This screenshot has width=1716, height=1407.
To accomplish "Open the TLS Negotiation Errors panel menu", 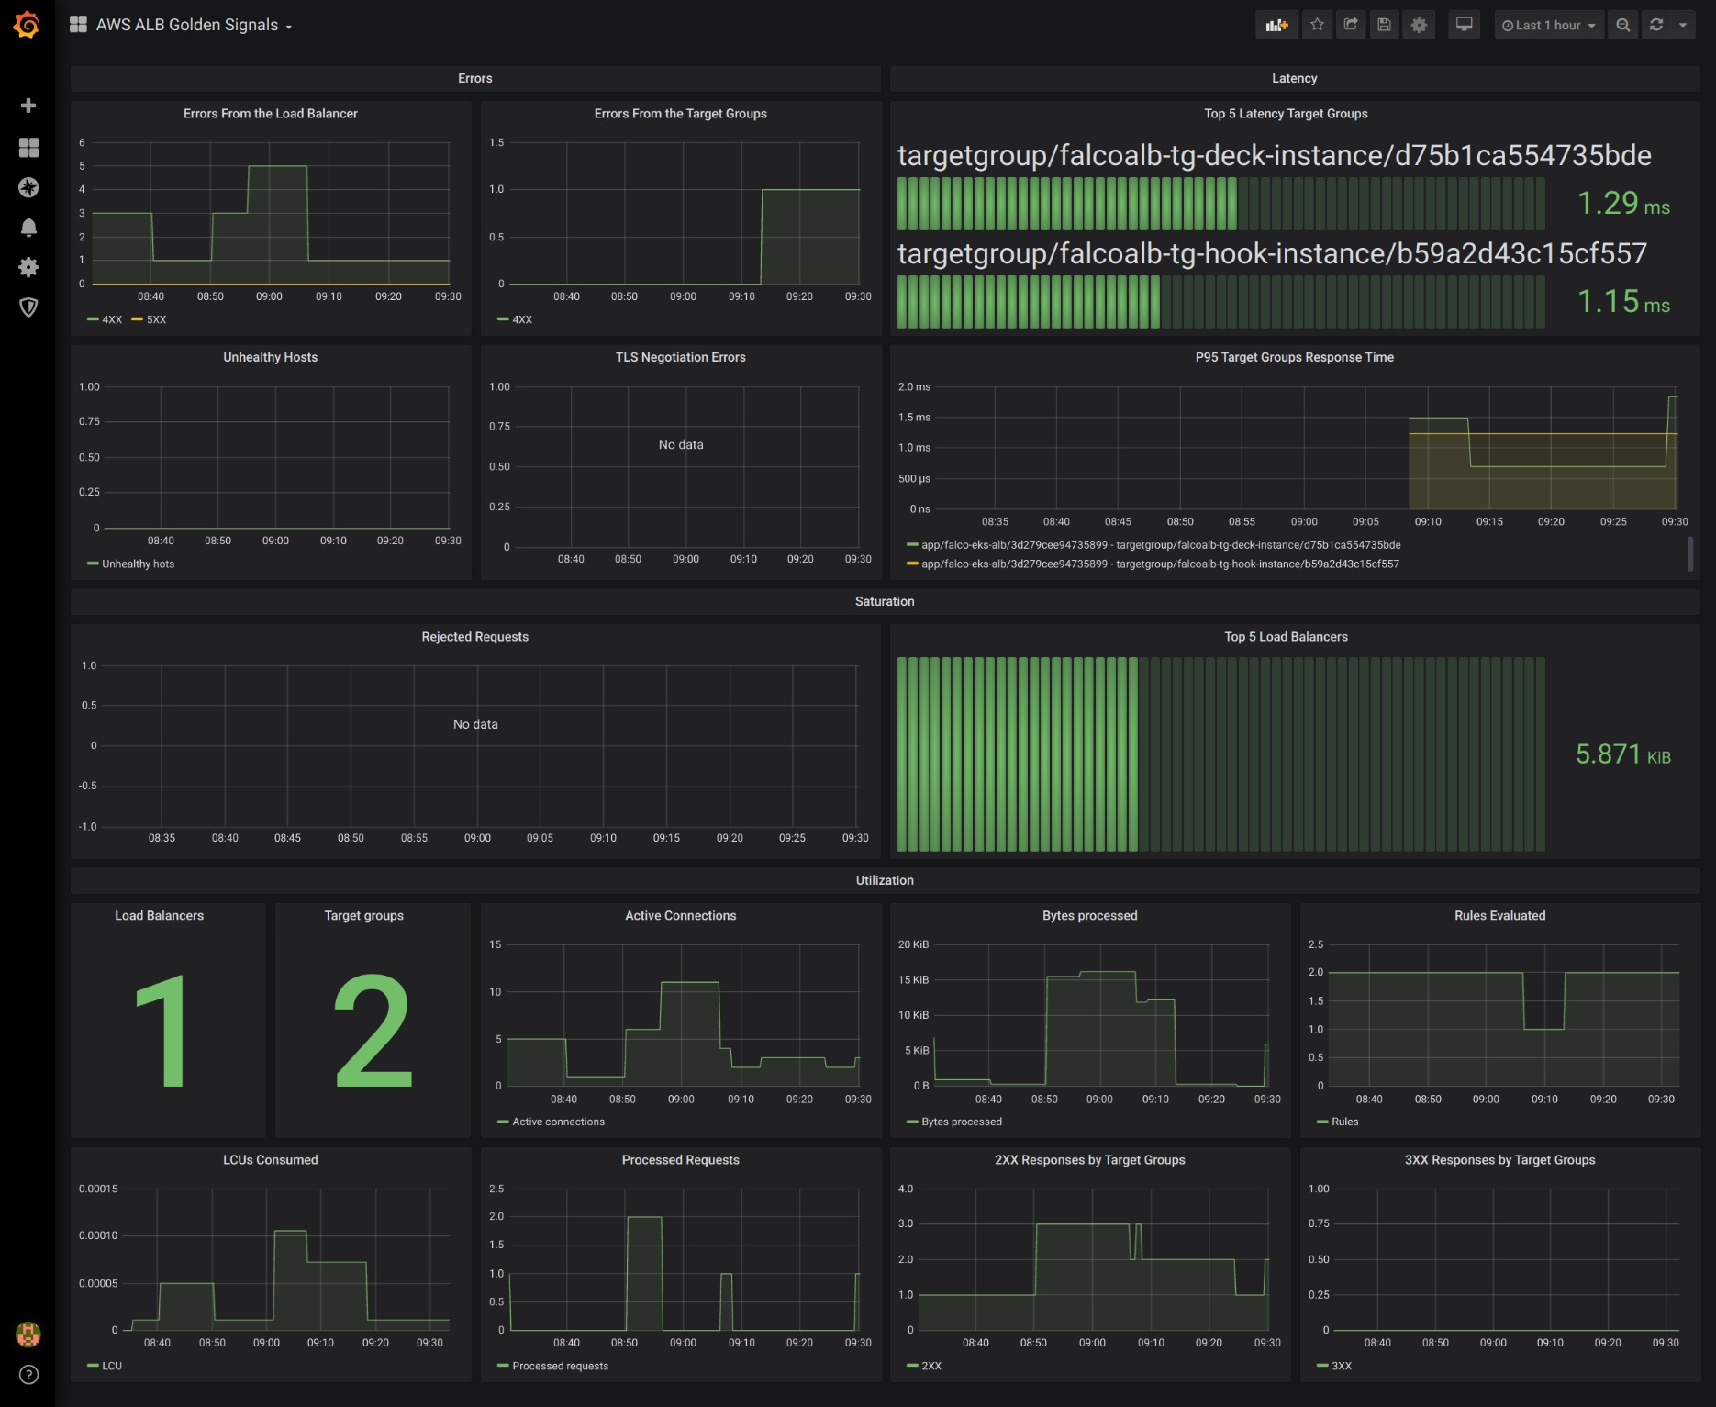I will point(681,358).
